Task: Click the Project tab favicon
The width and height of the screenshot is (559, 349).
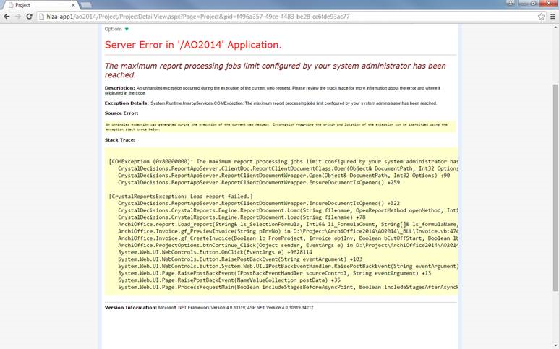Action: (x=10, y=4)
